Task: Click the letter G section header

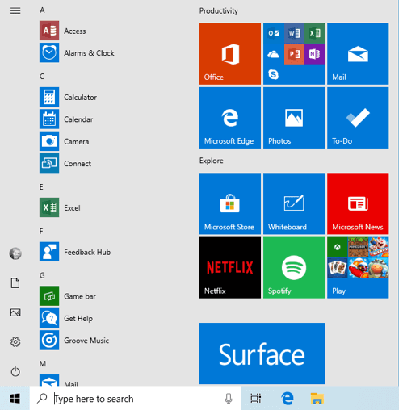Action: [x=42, y=275]
